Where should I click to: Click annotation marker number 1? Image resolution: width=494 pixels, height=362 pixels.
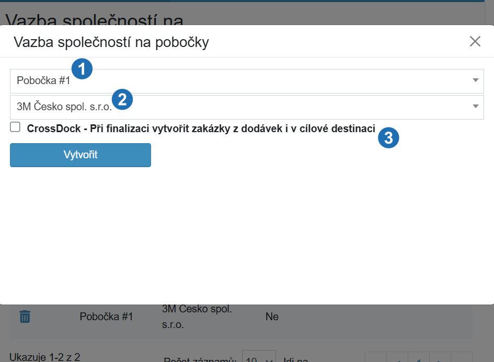click(x=82, y=68)
